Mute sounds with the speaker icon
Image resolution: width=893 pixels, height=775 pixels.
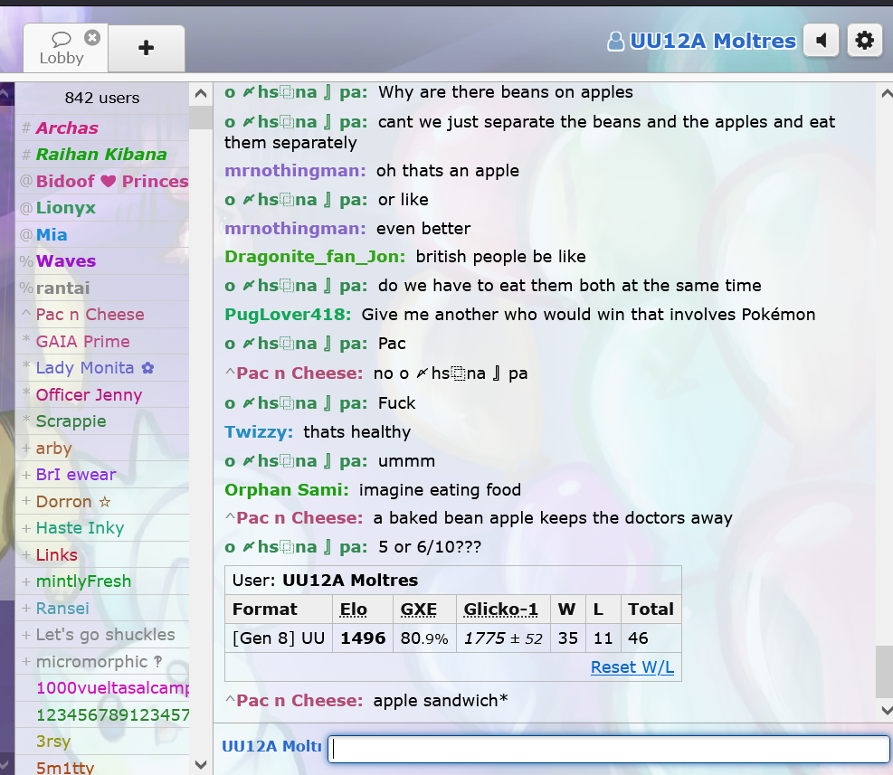821,40
